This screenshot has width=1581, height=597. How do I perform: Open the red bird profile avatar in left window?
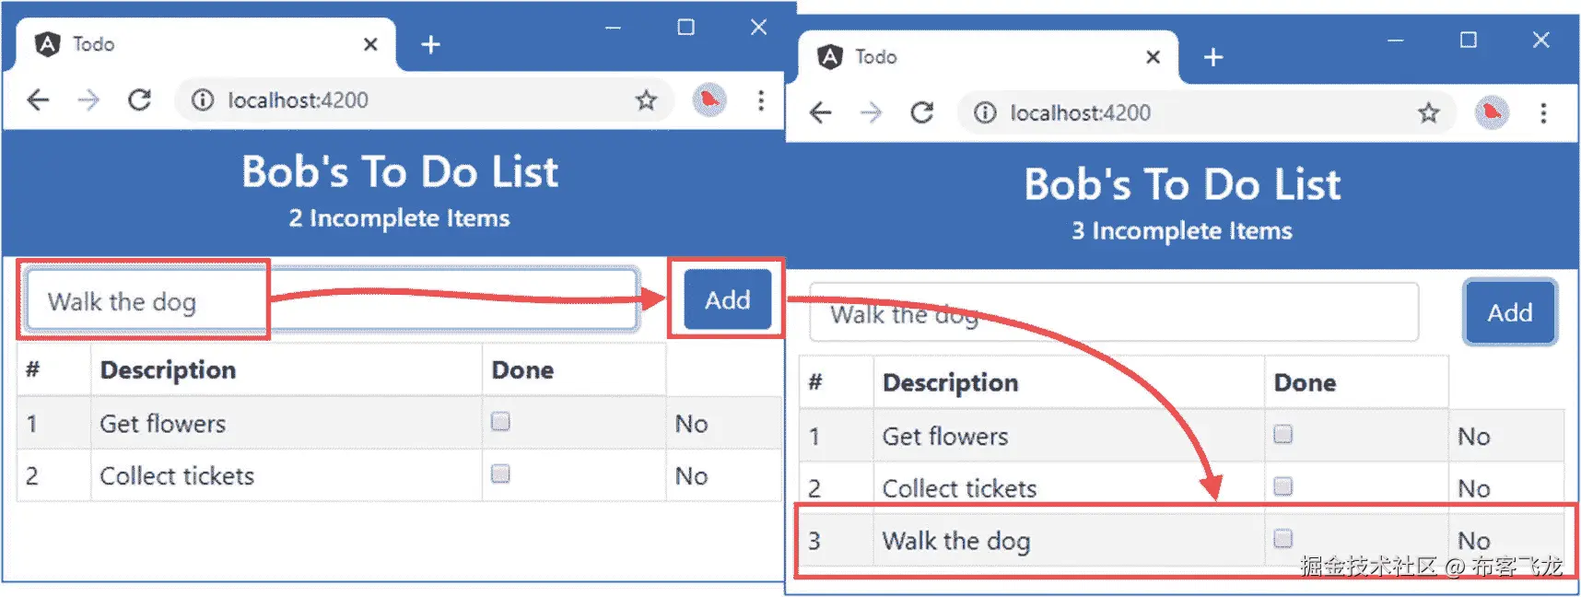pyautogui.click(x=709, y=99)
